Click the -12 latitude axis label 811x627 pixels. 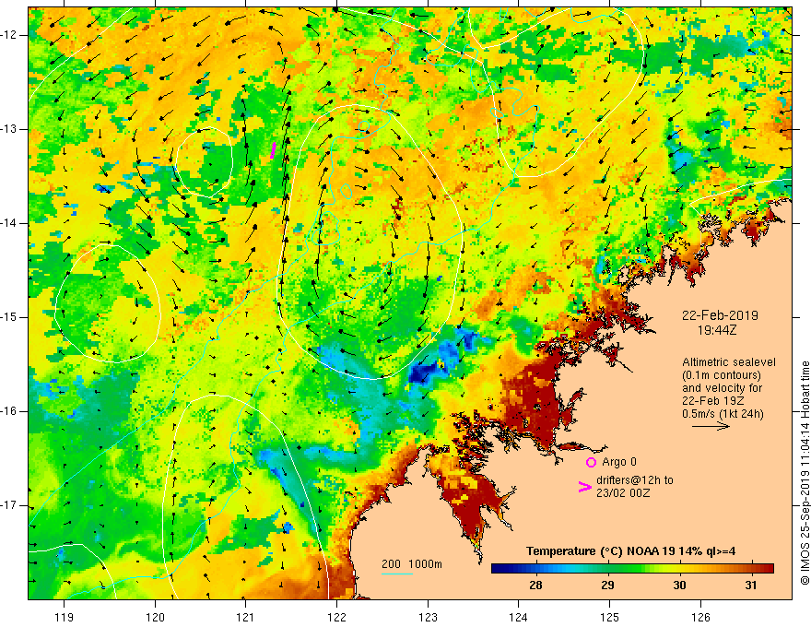(9, 35)
